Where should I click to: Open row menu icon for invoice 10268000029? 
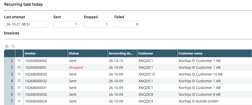pyautogui.click(x=19, y=101)
